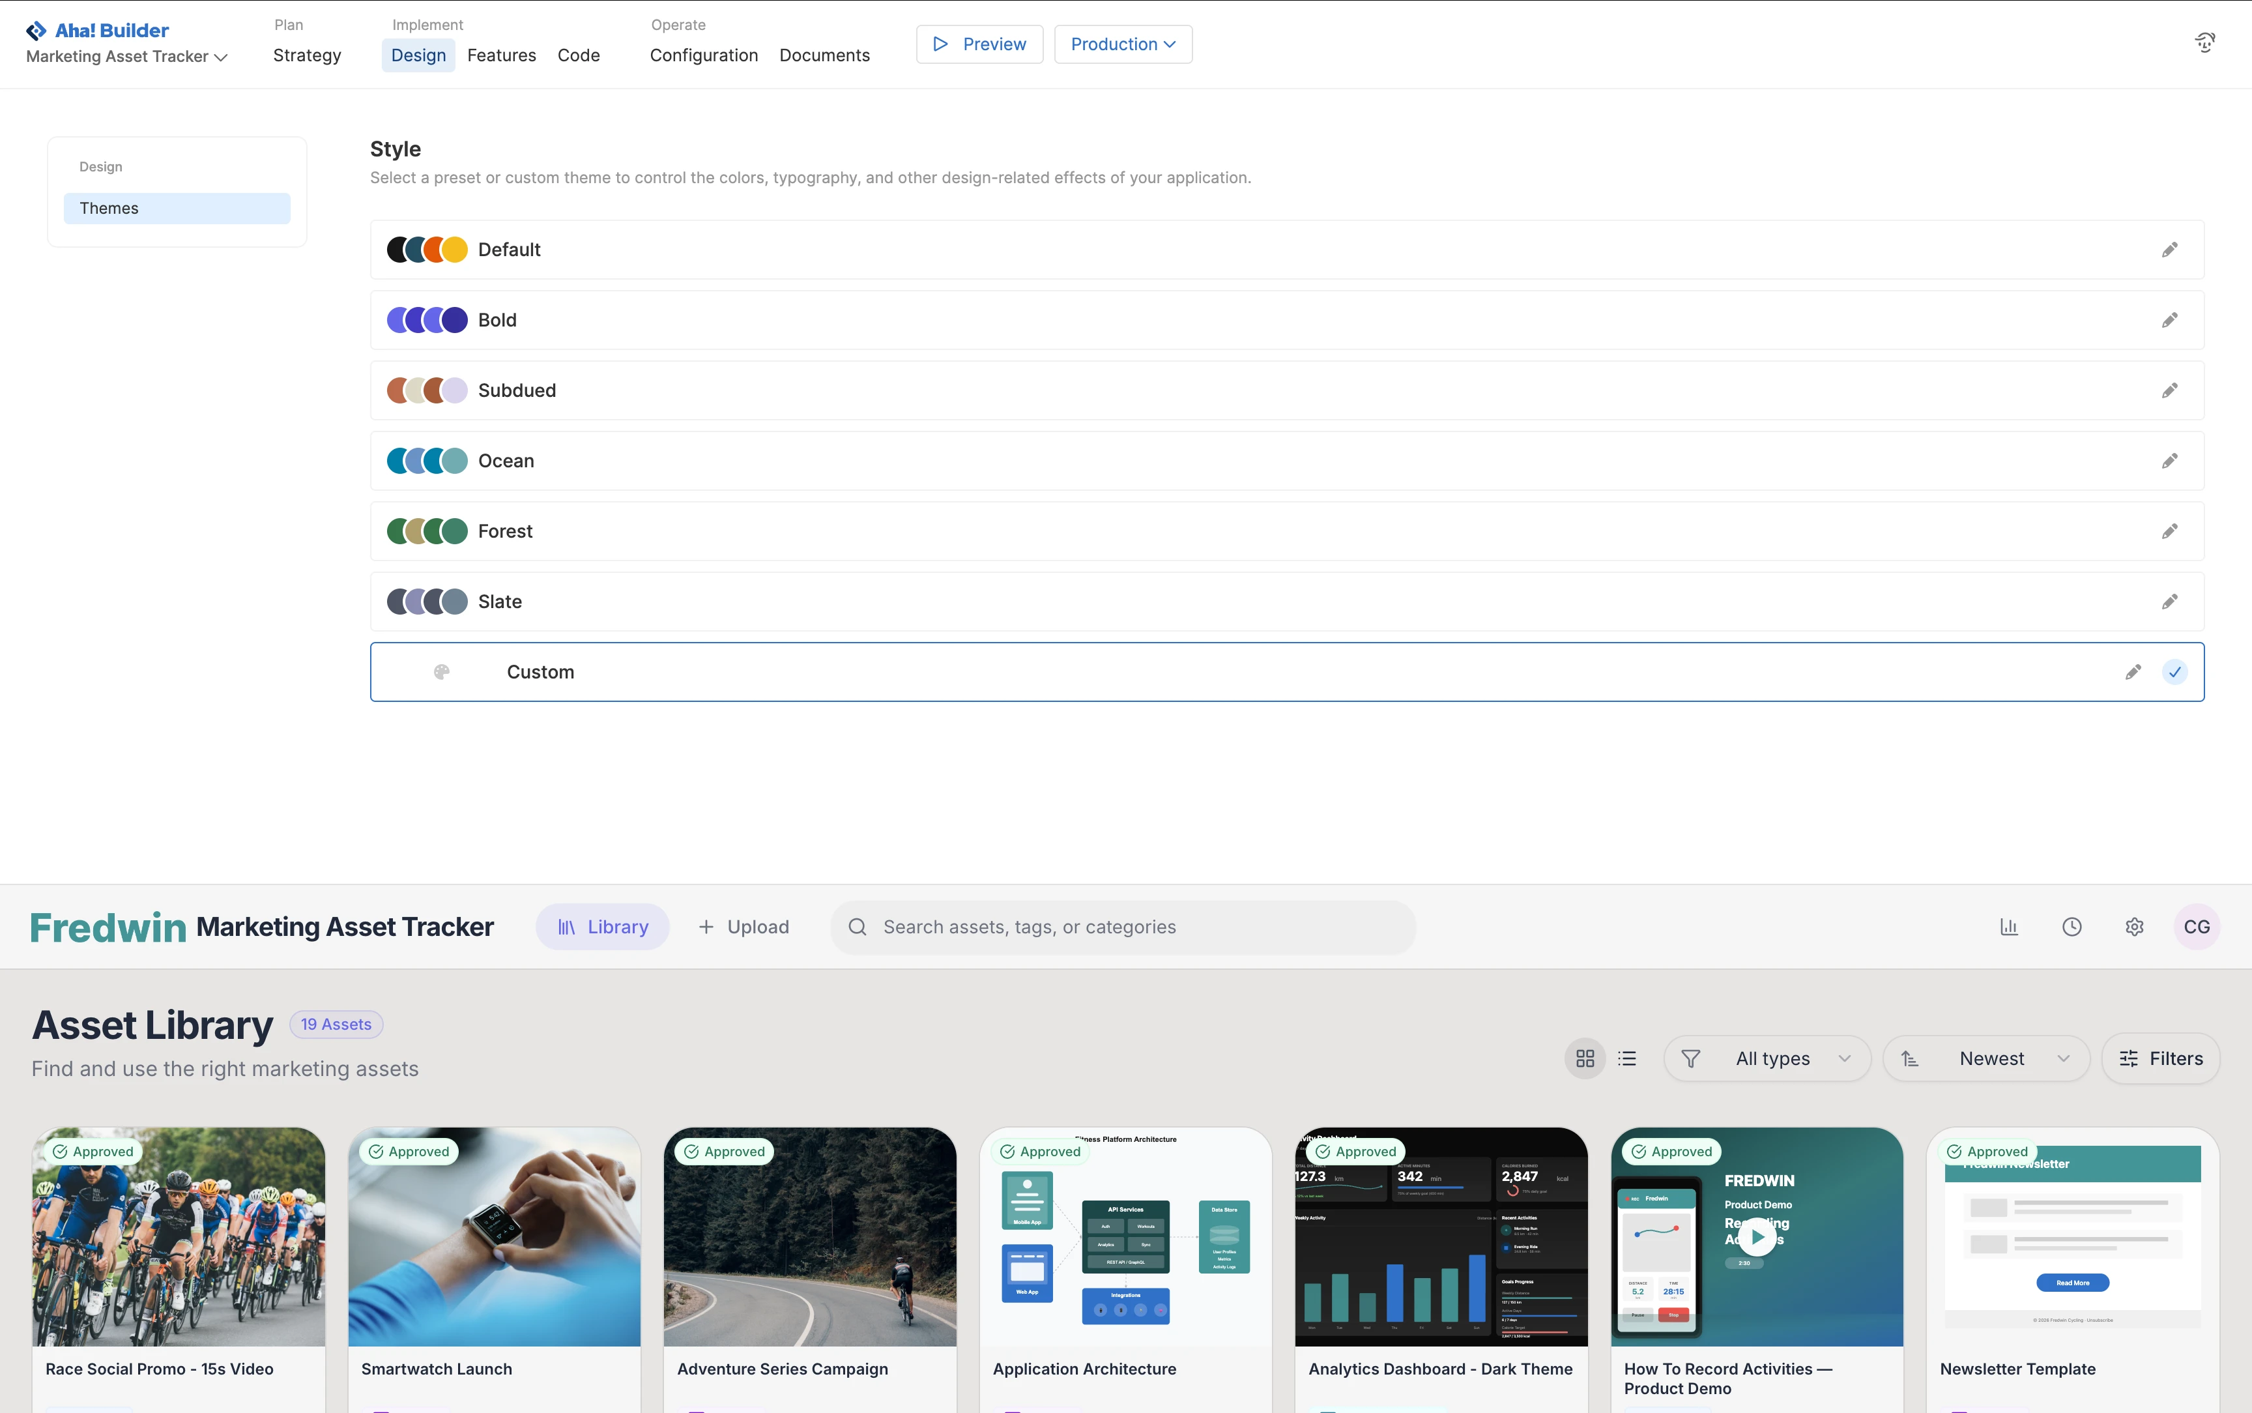Switch to list view layout
The image size is (2252, 1413).
pos(1627,1059)
